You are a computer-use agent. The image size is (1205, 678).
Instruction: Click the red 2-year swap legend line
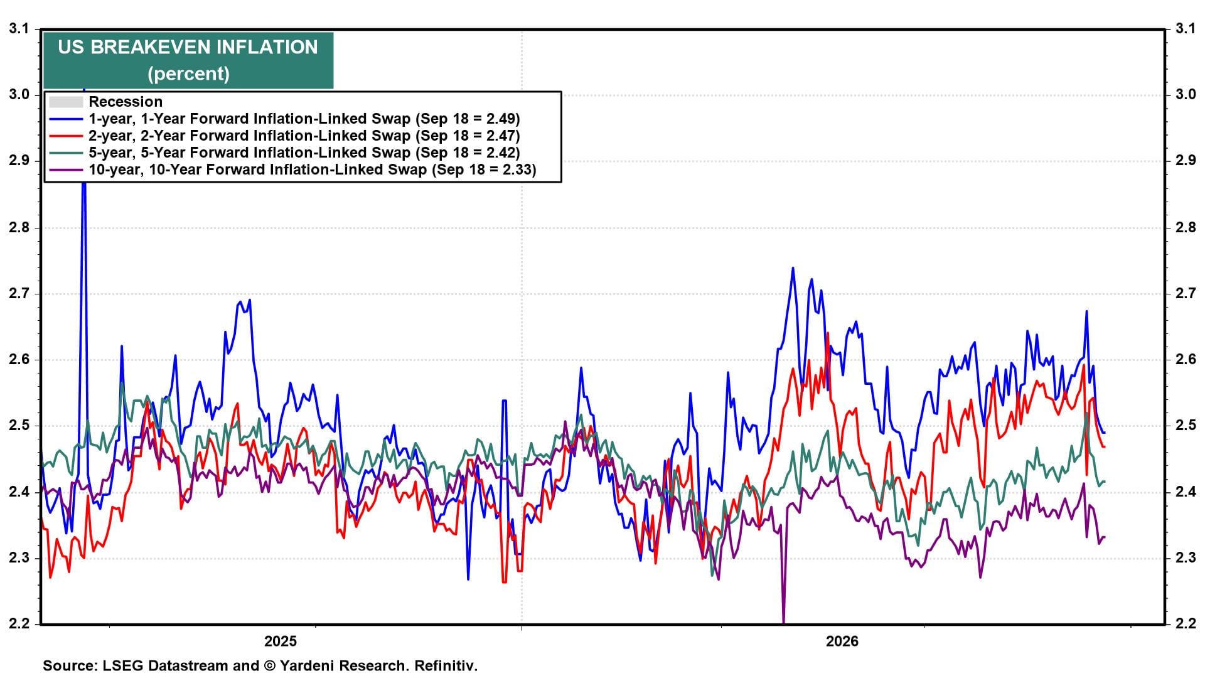click(x=66, y=136)
